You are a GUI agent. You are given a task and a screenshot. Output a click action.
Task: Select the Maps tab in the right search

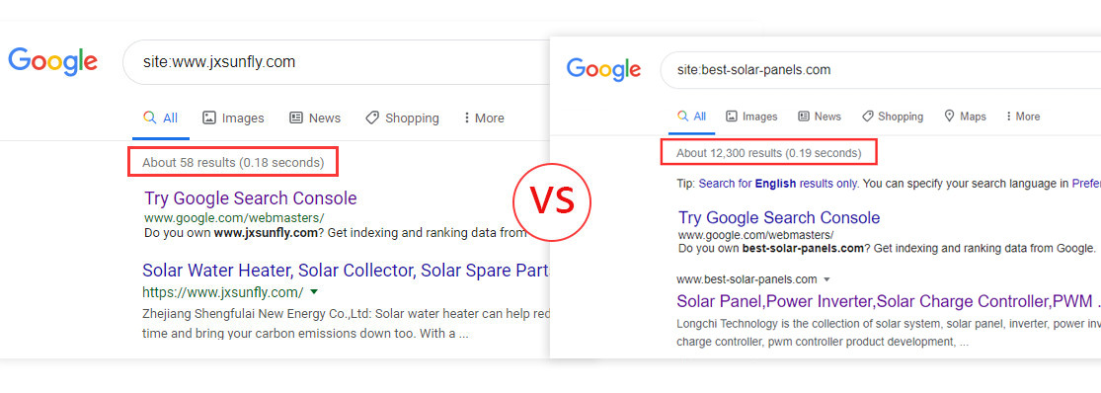[966, 117]
